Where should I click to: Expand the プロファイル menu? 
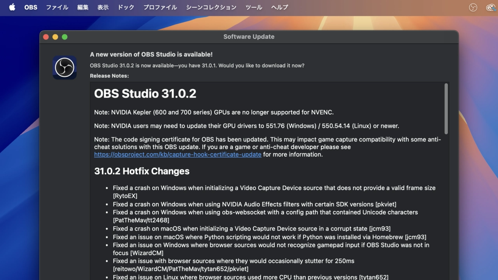click(160, 7)
